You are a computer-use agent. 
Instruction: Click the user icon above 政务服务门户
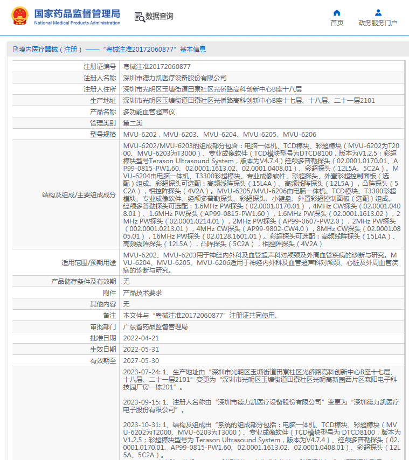[378, 12]
